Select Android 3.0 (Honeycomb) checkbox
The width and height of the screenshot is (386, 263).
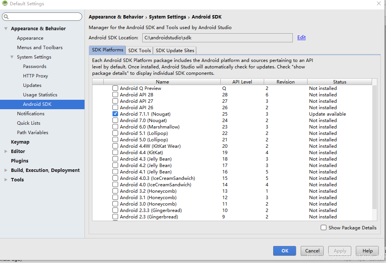click(115, 204)
